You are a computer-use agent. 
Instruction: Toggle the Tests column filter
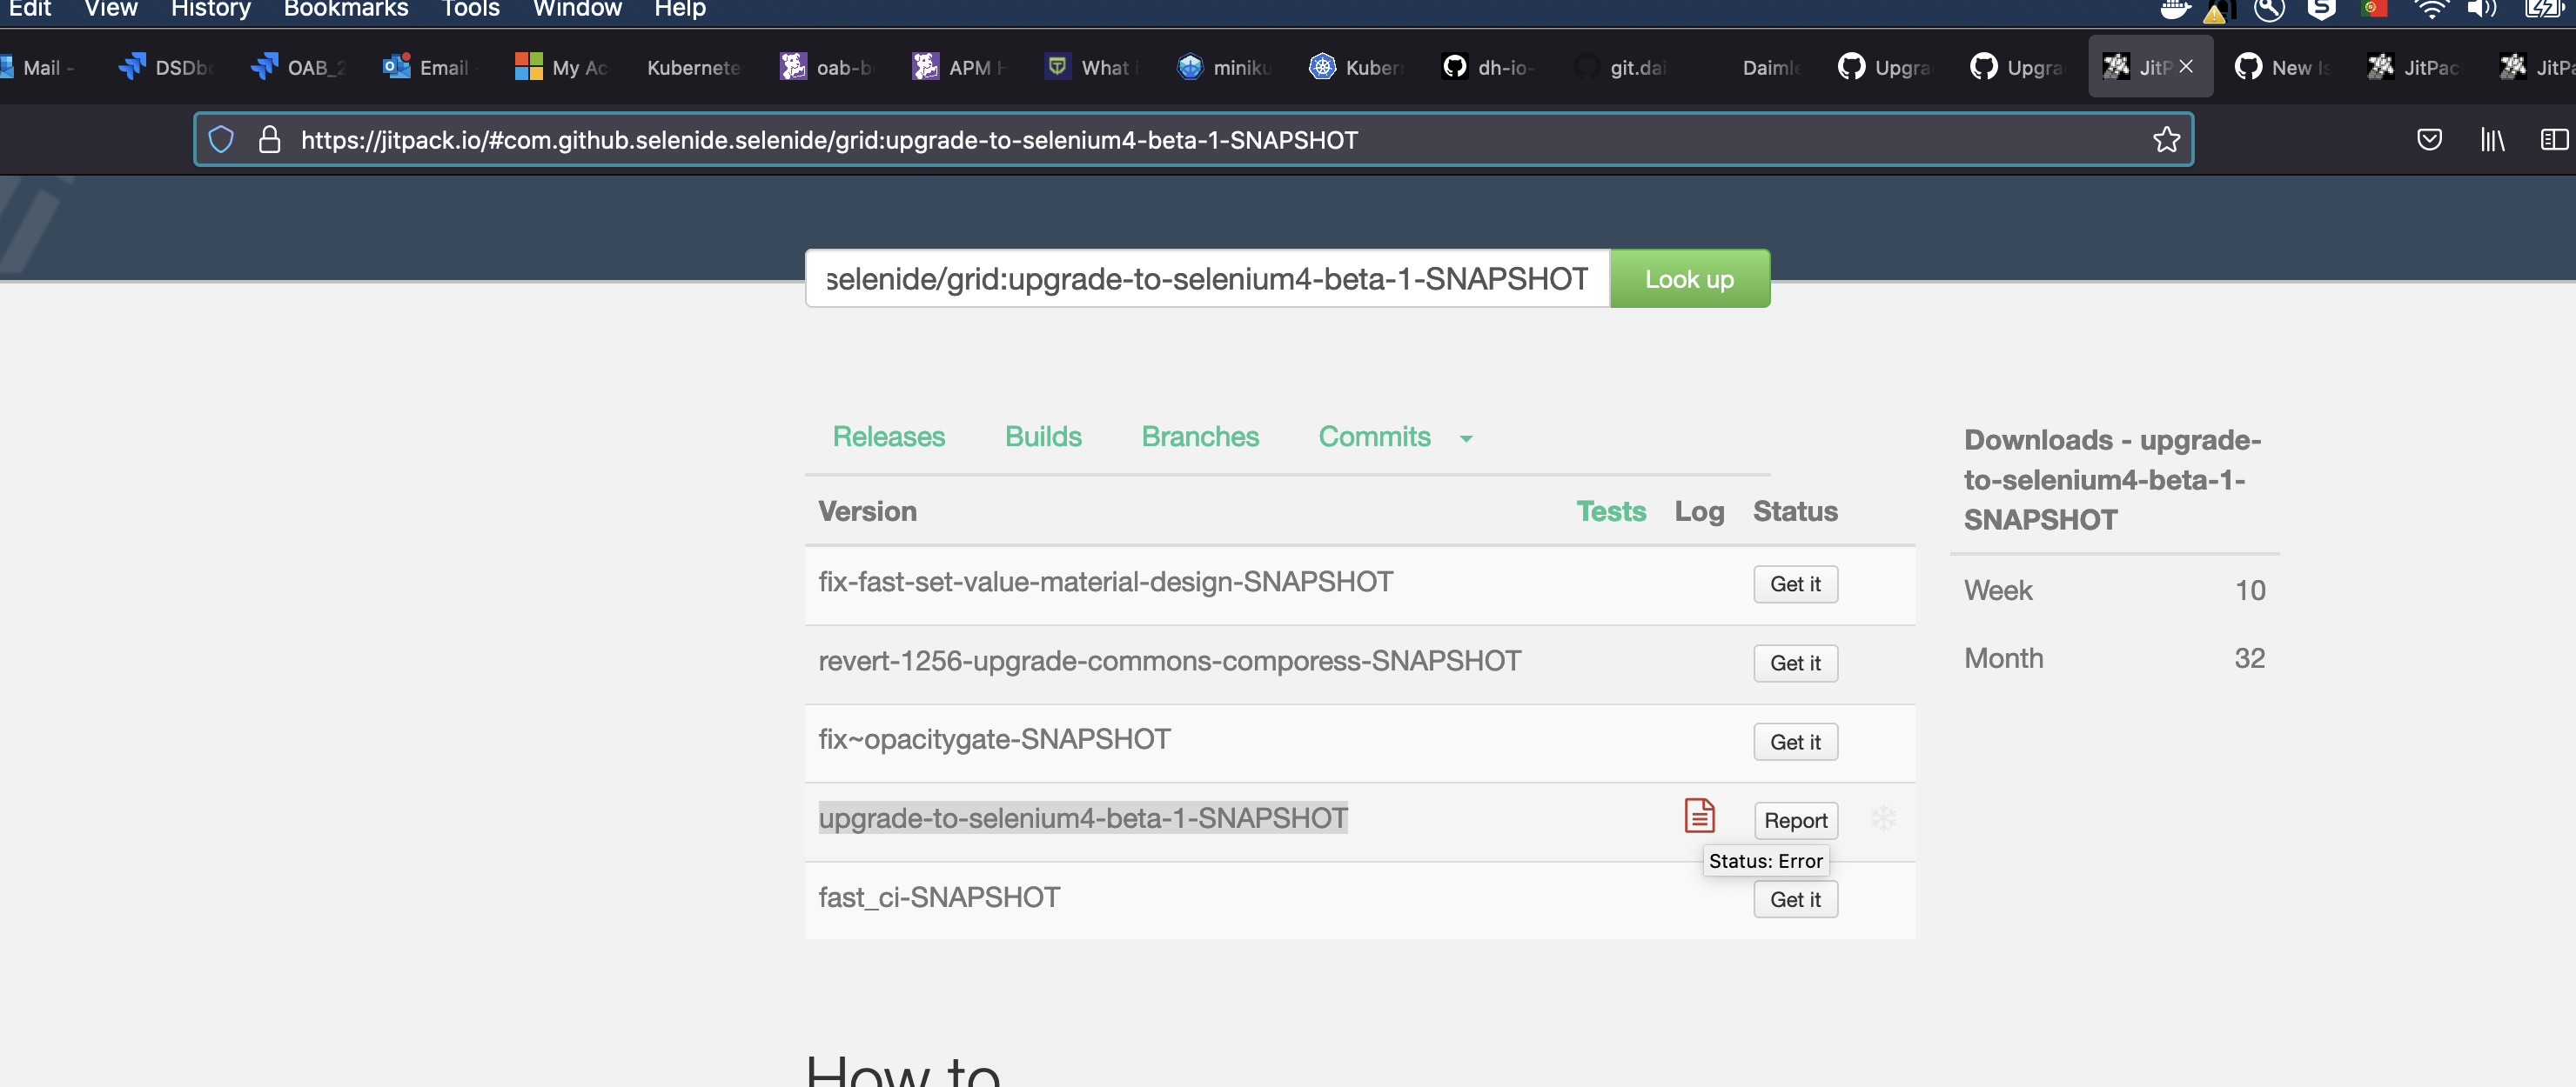(1610, 511)
